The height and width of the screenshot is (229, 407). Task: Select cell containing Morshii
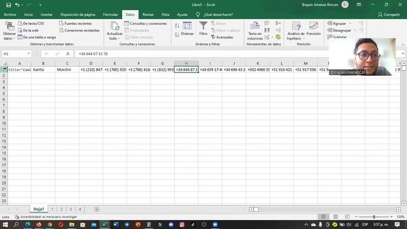67,69
